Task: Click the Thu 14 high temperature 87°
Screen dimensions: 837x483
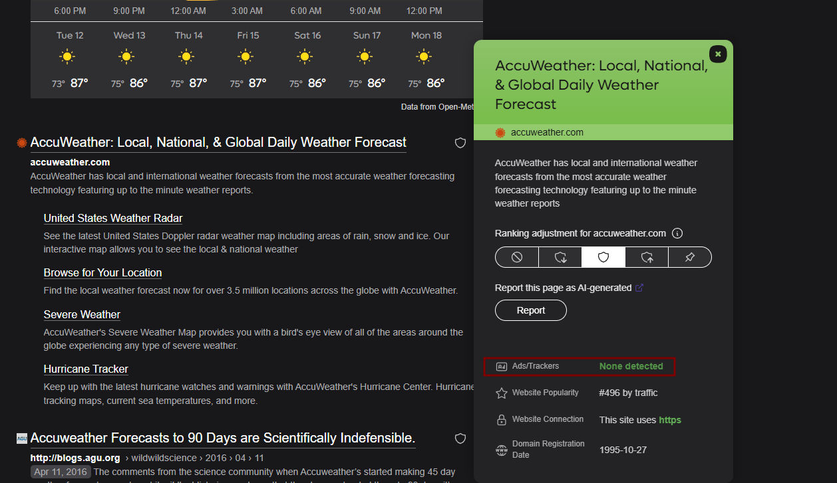Action: click(x=198, y=84)
